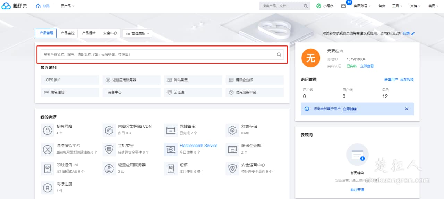This screenshot has height=199, width=444.
Task: Dismiss the sub-user notice banner
Action: coord(407,109)
